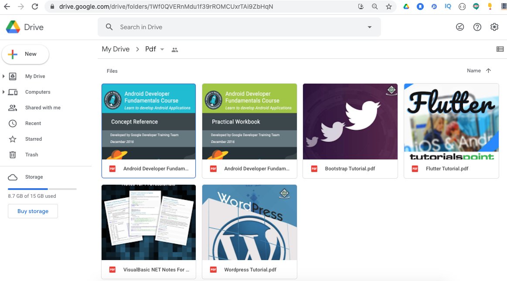
Task: Open Storage from the sidebar
Action: coord(34,177)
